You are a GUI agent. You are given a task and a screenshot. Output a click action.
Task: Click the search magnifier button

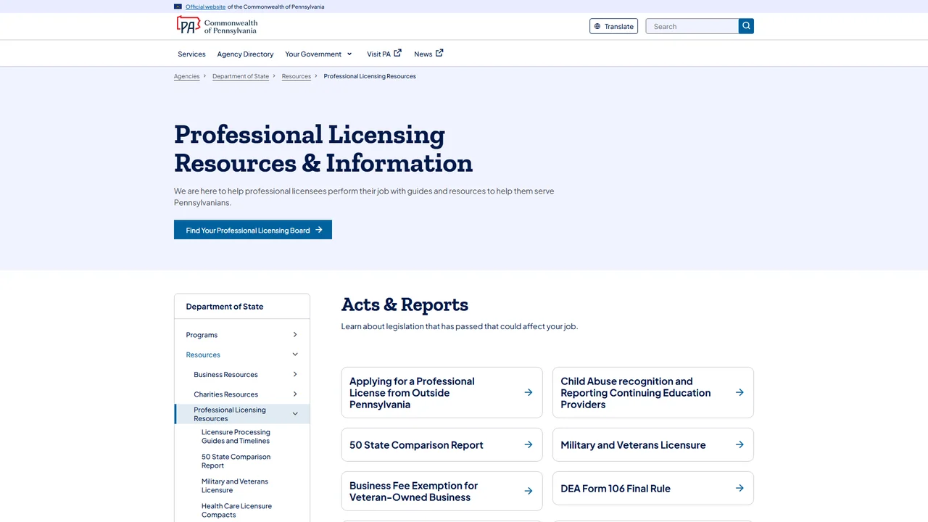tap(746, 26)
